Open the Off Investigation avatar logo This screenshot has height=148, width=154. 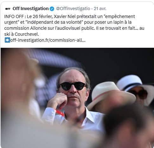click(x=8, y=9)
